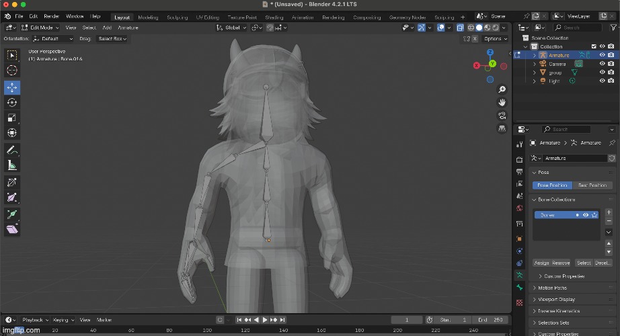This screenshot has width=620, height=336.
Task: Uncheck the Collection exclude checkbox
Action: (x=593, y=46)
